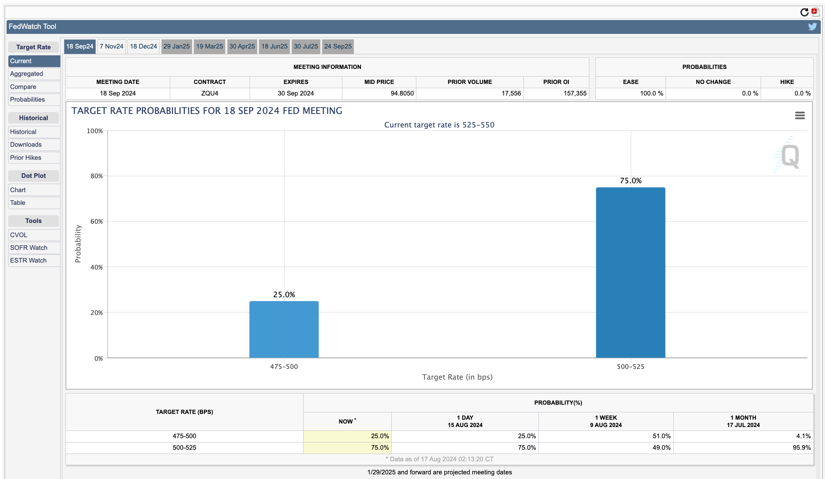Viewport: 825px width, 479px height.
Task: Click the FedWatch Tool title
Action: (x=32, y=27)
